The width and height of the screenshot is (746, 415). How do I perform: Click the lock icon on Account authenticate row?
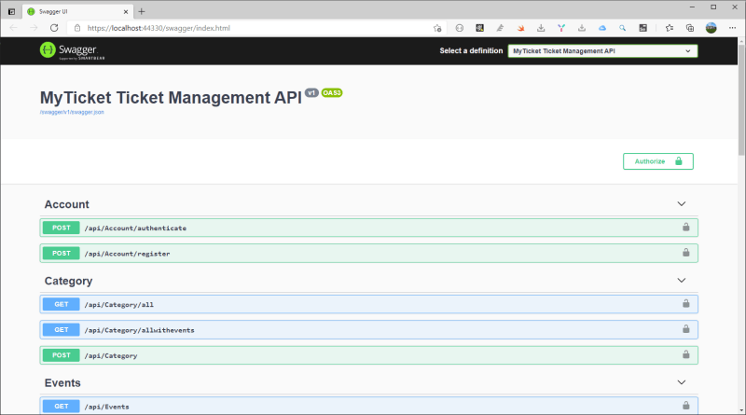coord(685,227)
